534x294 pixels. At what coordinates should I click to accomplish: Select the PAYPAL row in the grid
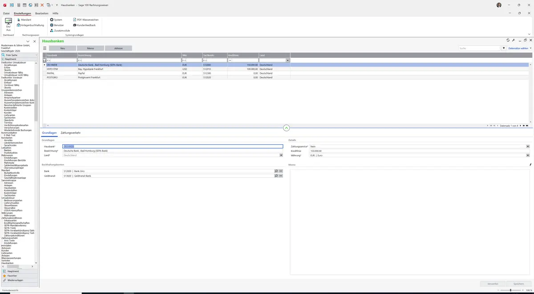(x=286, y=73)
